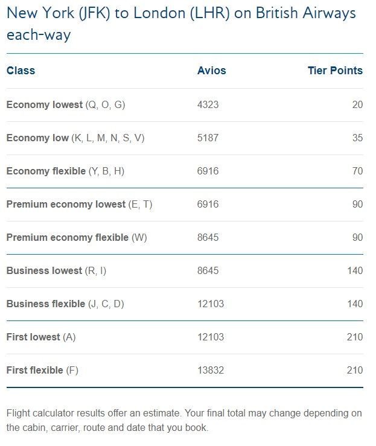This screenshot has height=446, width=376.
Task: Click the Tier Points column header
Action: point(335,71)
